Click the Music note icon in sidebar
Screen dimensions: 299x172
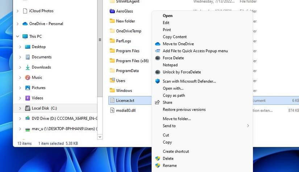[x=28, y=78]
